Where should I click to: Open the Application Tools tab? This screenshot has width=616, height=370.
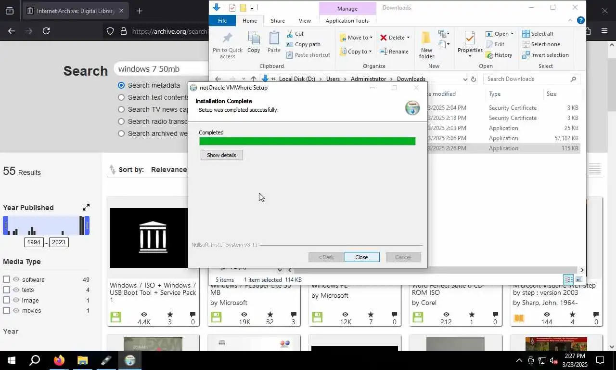click(347, 21)
